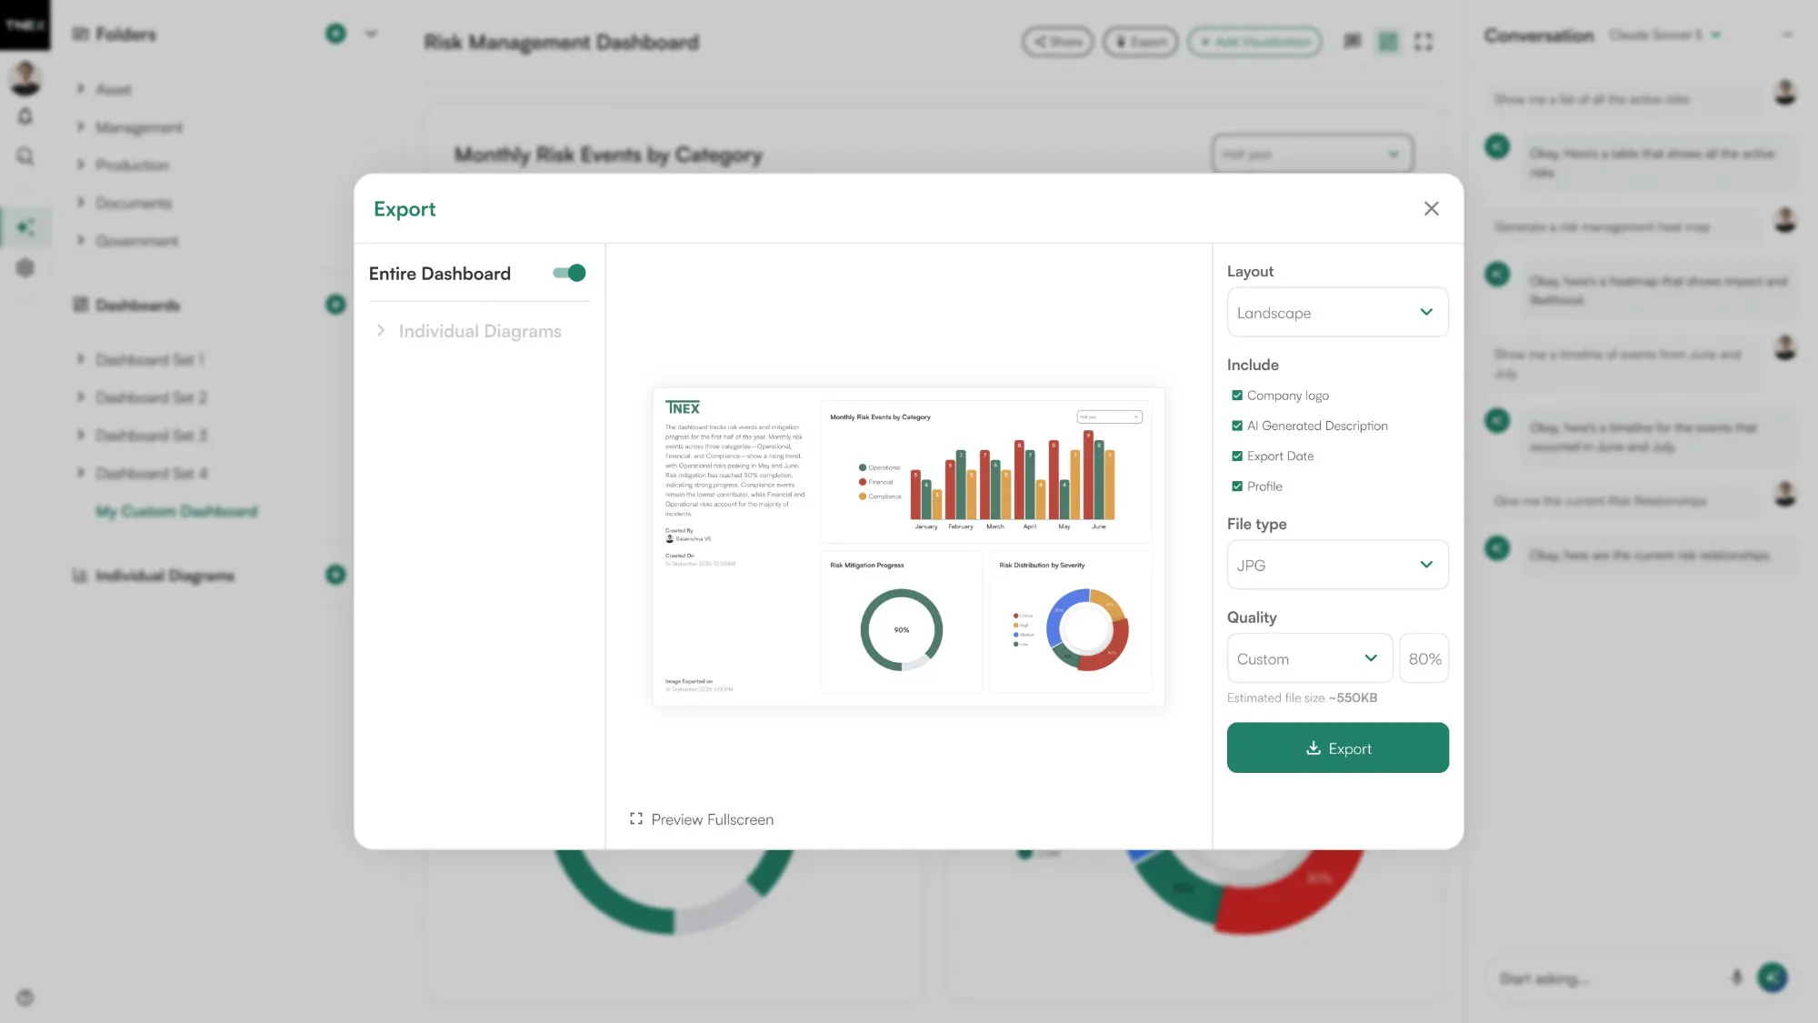Click the user avatar in left sidebar
Viewport: 1818px width, 1023px height.
pos(25,79)
